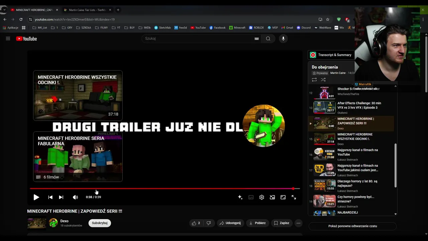Viewport: 428px width, 241px height.
Task: Download the video with Pobierz
Action: click(257, 223)
